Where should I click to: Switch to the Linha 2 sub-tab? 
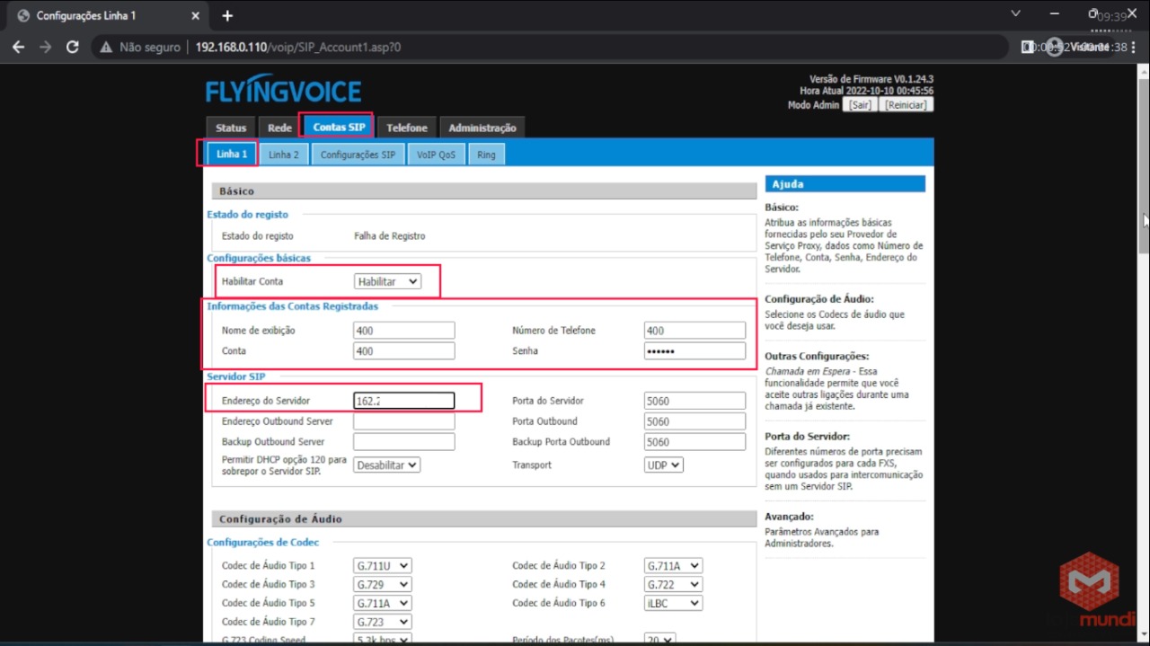pos(284,155)
